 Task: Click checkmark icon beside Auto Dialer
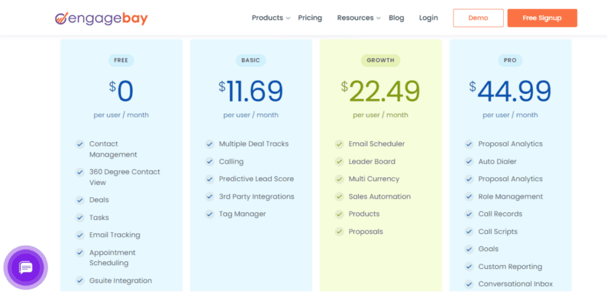coord(469,161)
